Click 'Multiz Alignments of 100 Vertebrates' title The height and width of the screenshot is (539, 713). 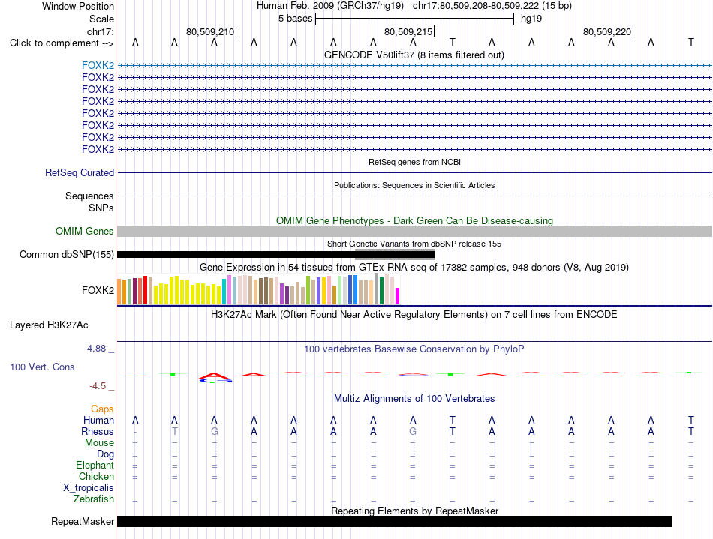(x=414, y=398)
